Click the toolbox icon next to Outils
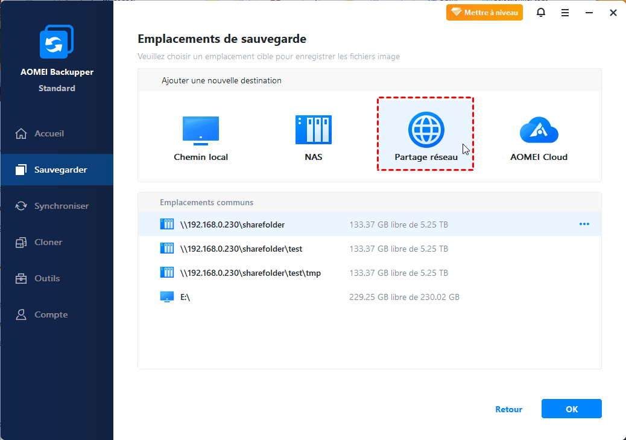Image resolution: width=626 pixels, height=440 pixels. [21, 278]
